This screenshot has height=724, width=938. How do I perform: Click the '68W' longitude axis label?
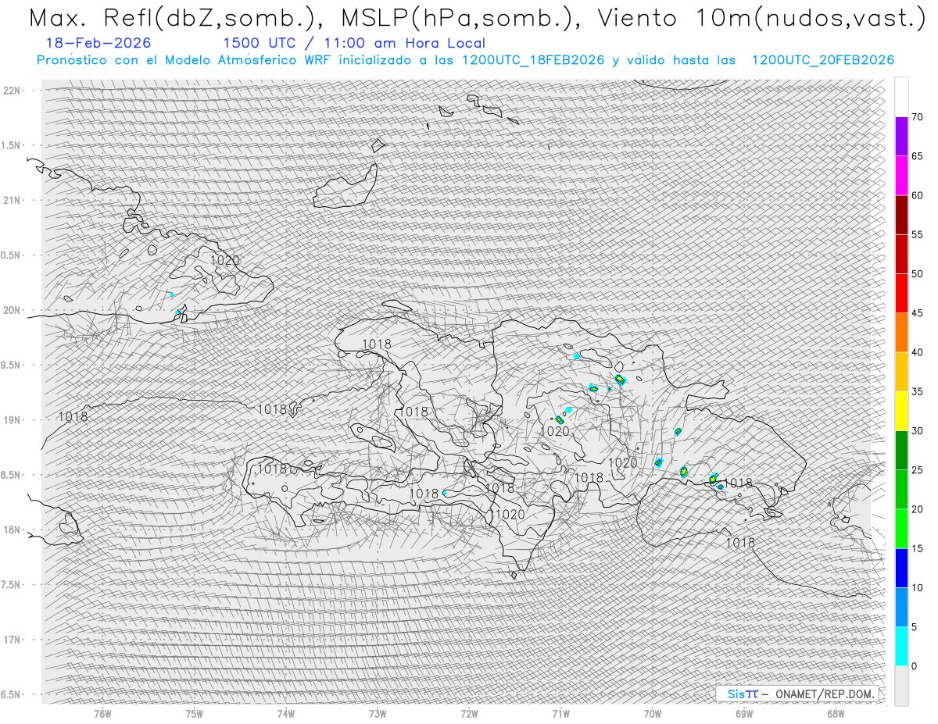(836, 713)
